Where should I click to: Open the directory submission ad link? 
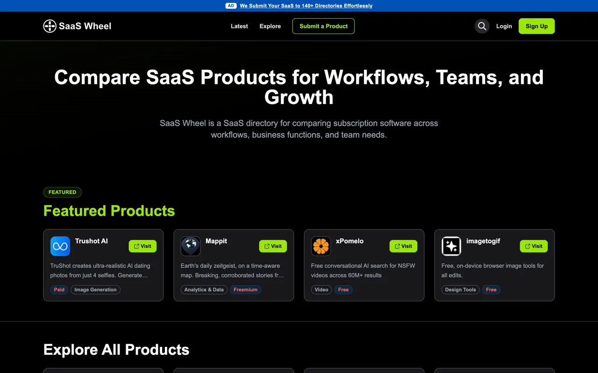[x=306, y=6]
